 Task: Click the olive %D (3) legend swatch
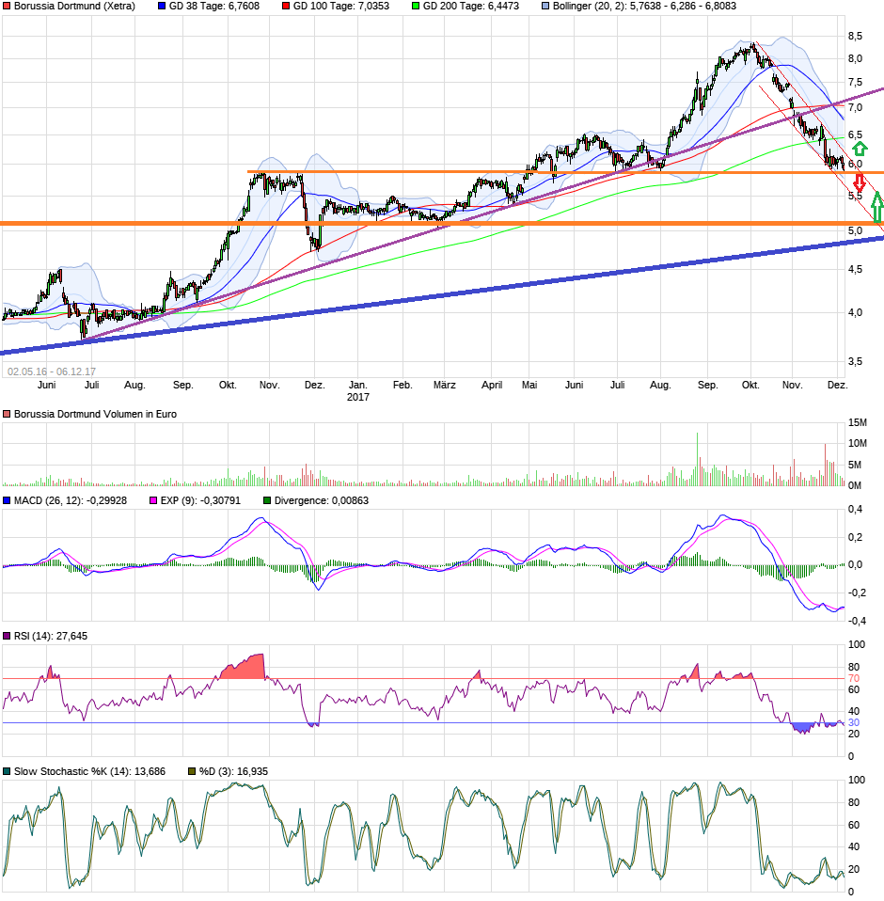192,772
